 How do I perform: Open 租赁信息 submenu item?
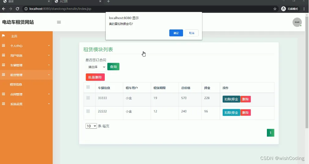(16, 84)
